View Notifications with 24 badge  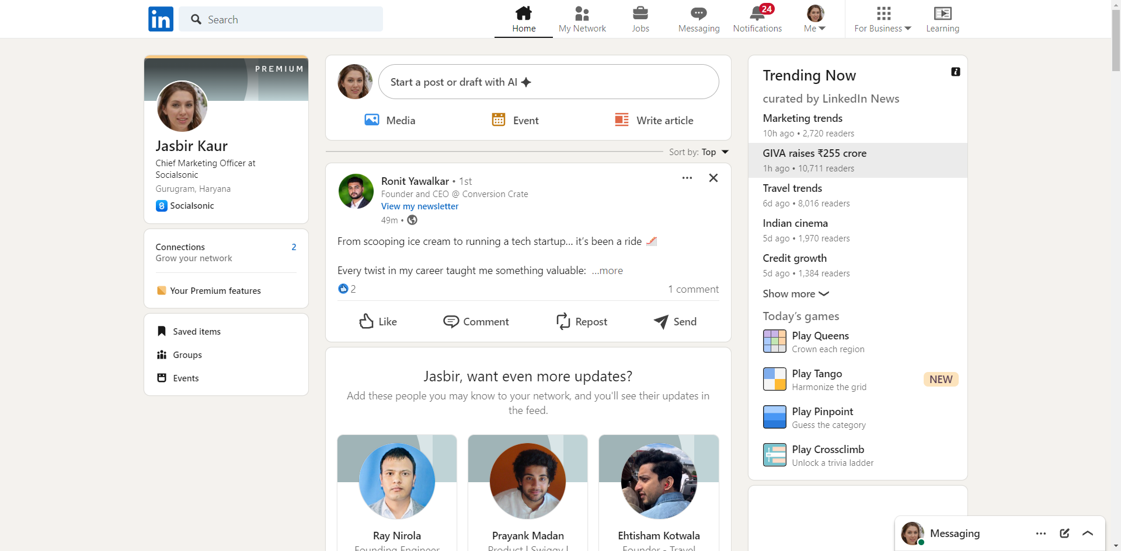click(x=757, y=19)
